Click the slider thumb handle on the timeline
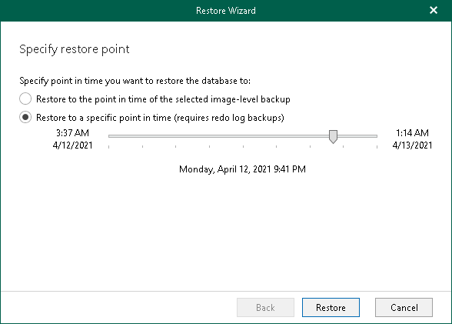 333,136
